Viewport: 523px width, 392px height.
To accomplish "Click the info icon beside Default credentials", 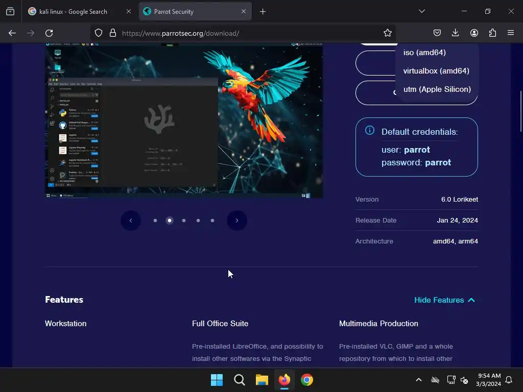I will click(370, 130).
